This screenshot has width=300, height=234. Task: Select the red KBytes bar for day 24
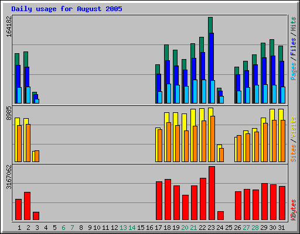[220, 215]
